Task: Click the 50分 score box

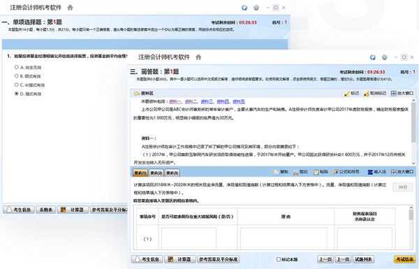Action: [402, 187]
